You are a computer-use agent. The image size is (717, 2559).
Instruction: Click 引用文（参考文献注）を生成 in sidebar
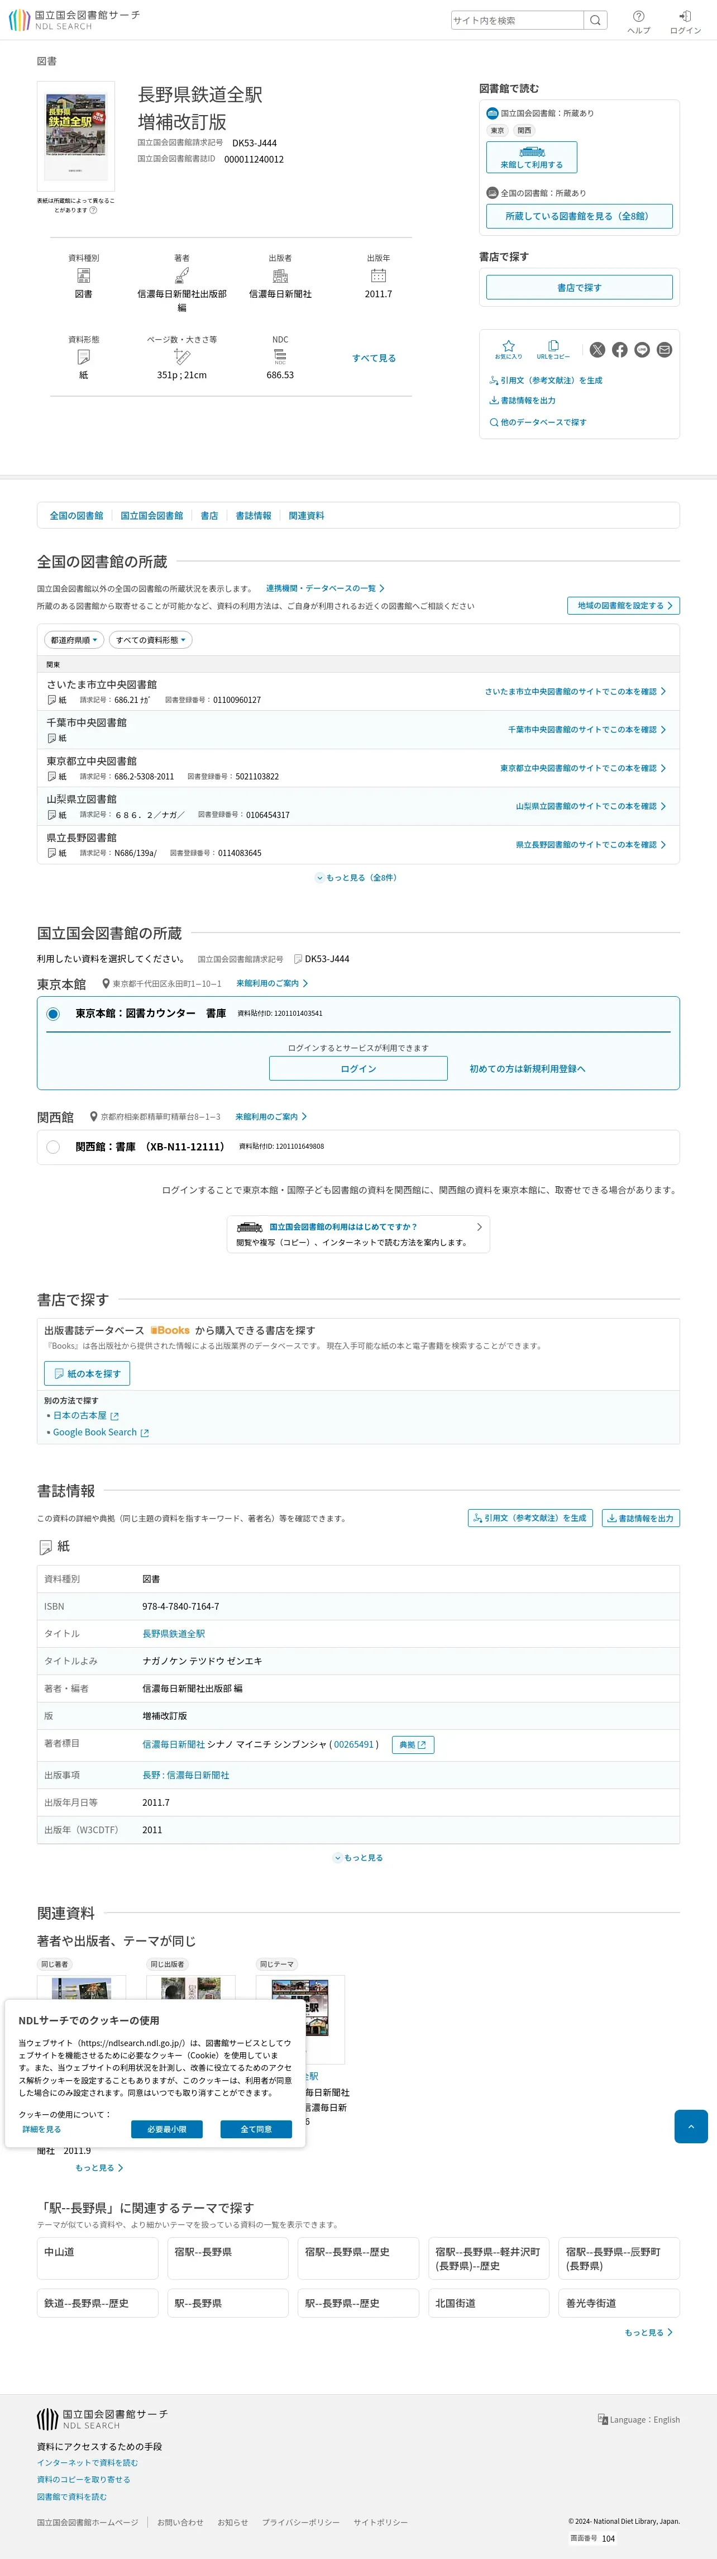(x=545, y=380)
